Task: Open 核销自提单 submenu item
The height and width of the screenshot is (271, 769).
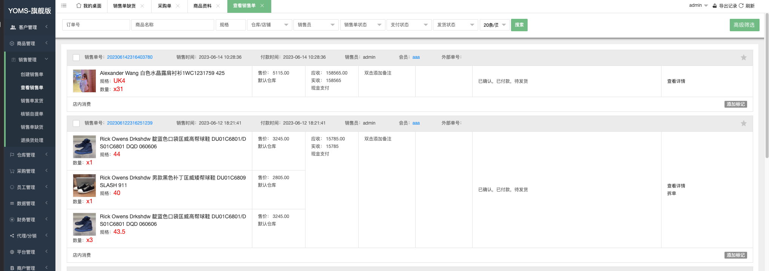Action: (x=32, y=114)
